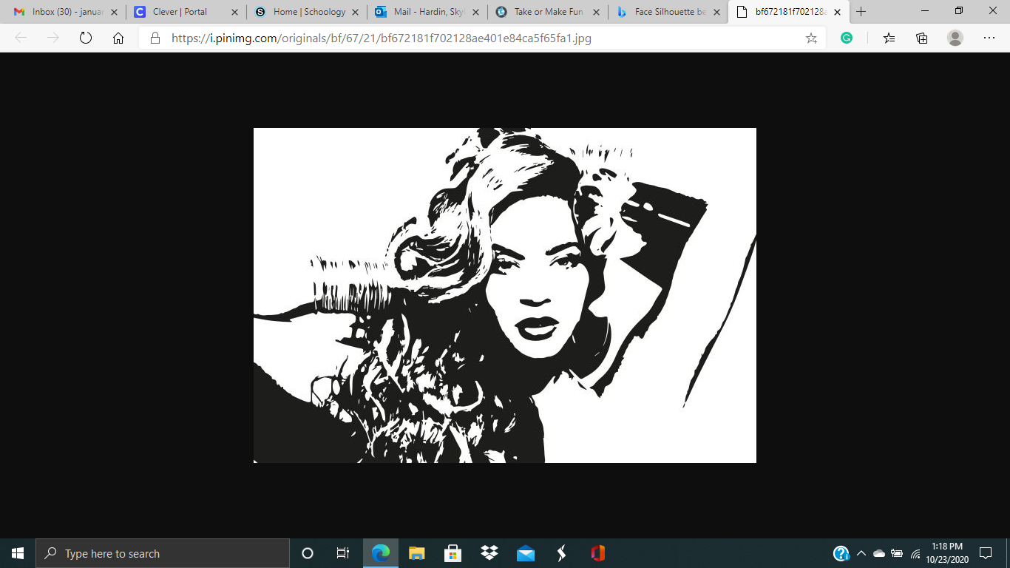Close the Face Silhouette tab

pyautogui.click(x=716, y=12)
